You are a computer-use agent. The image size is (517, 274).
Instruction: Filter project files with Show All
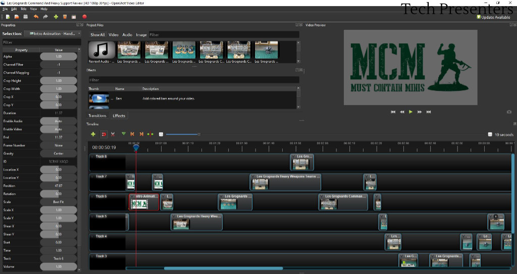pos(97,35)
